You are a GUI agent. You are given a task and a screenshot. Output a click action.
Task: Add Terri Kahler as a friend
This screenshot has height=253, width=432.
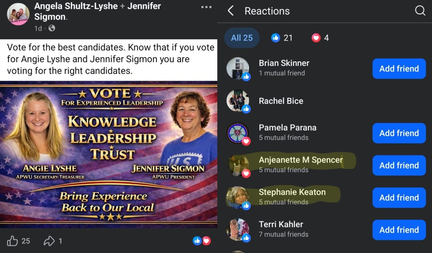click(x=399, y=230)
